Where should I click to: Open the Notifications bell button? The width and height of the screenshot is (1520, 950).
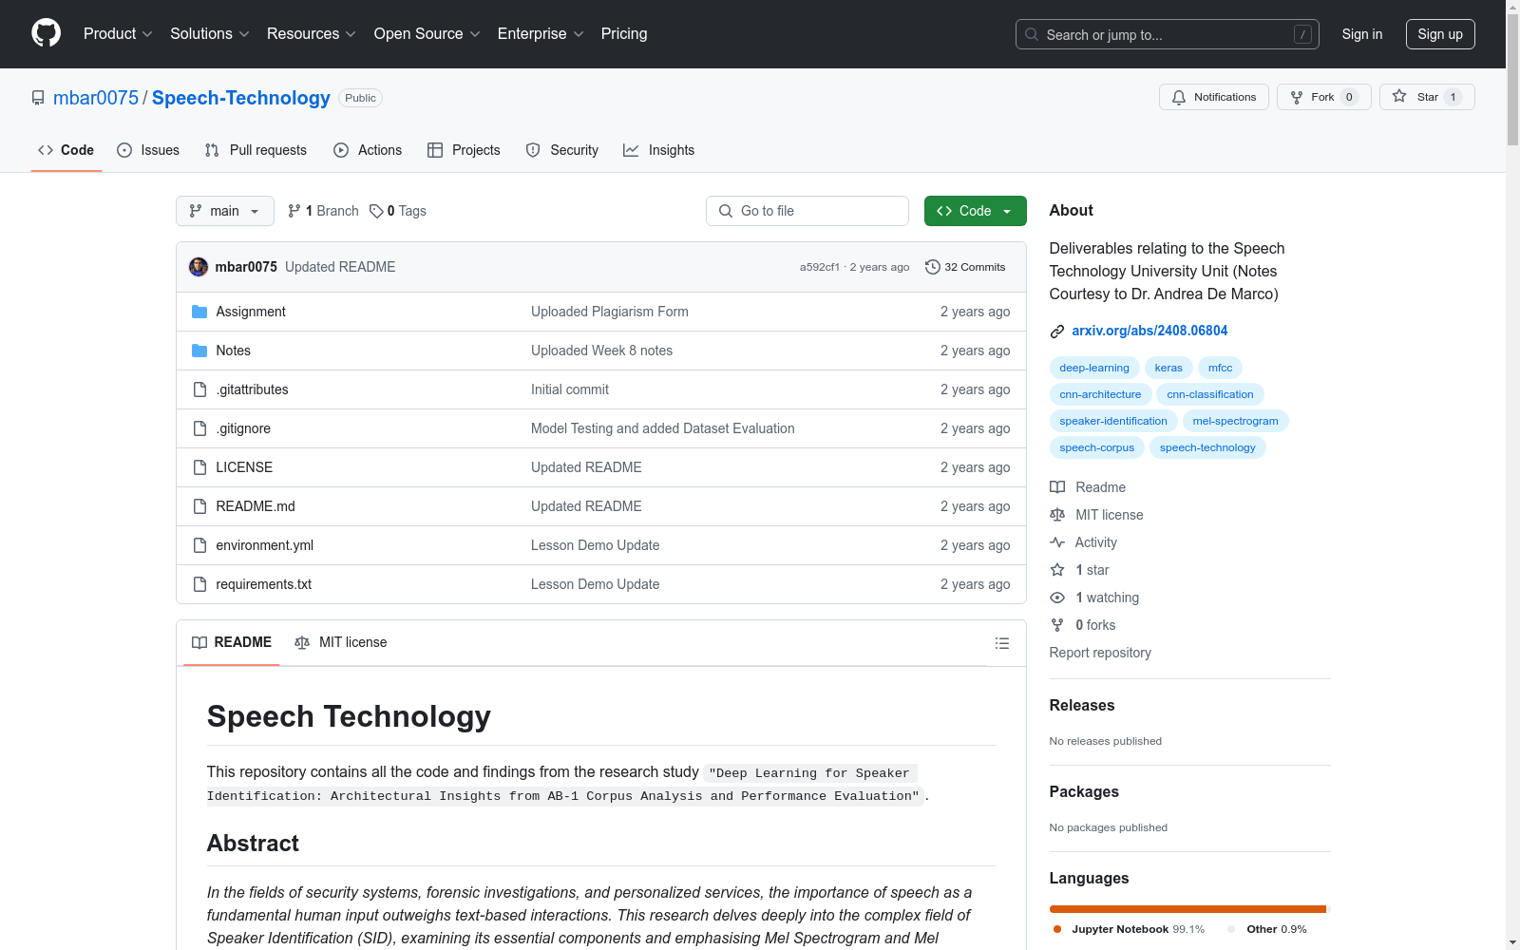1213,97
